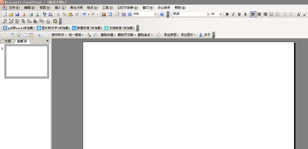308x149 pixels.
Task: Open the 统一宽高 dropdown
Action: 76,35
